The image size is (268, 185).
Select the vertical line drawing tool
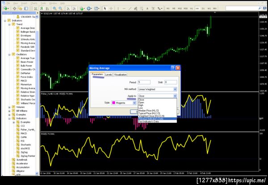pyautogui.click(x=118, y=9)
